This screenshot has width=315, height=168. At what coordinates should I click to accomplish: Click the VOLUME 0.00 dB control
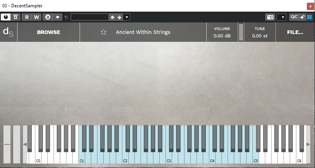pos(222,32)
